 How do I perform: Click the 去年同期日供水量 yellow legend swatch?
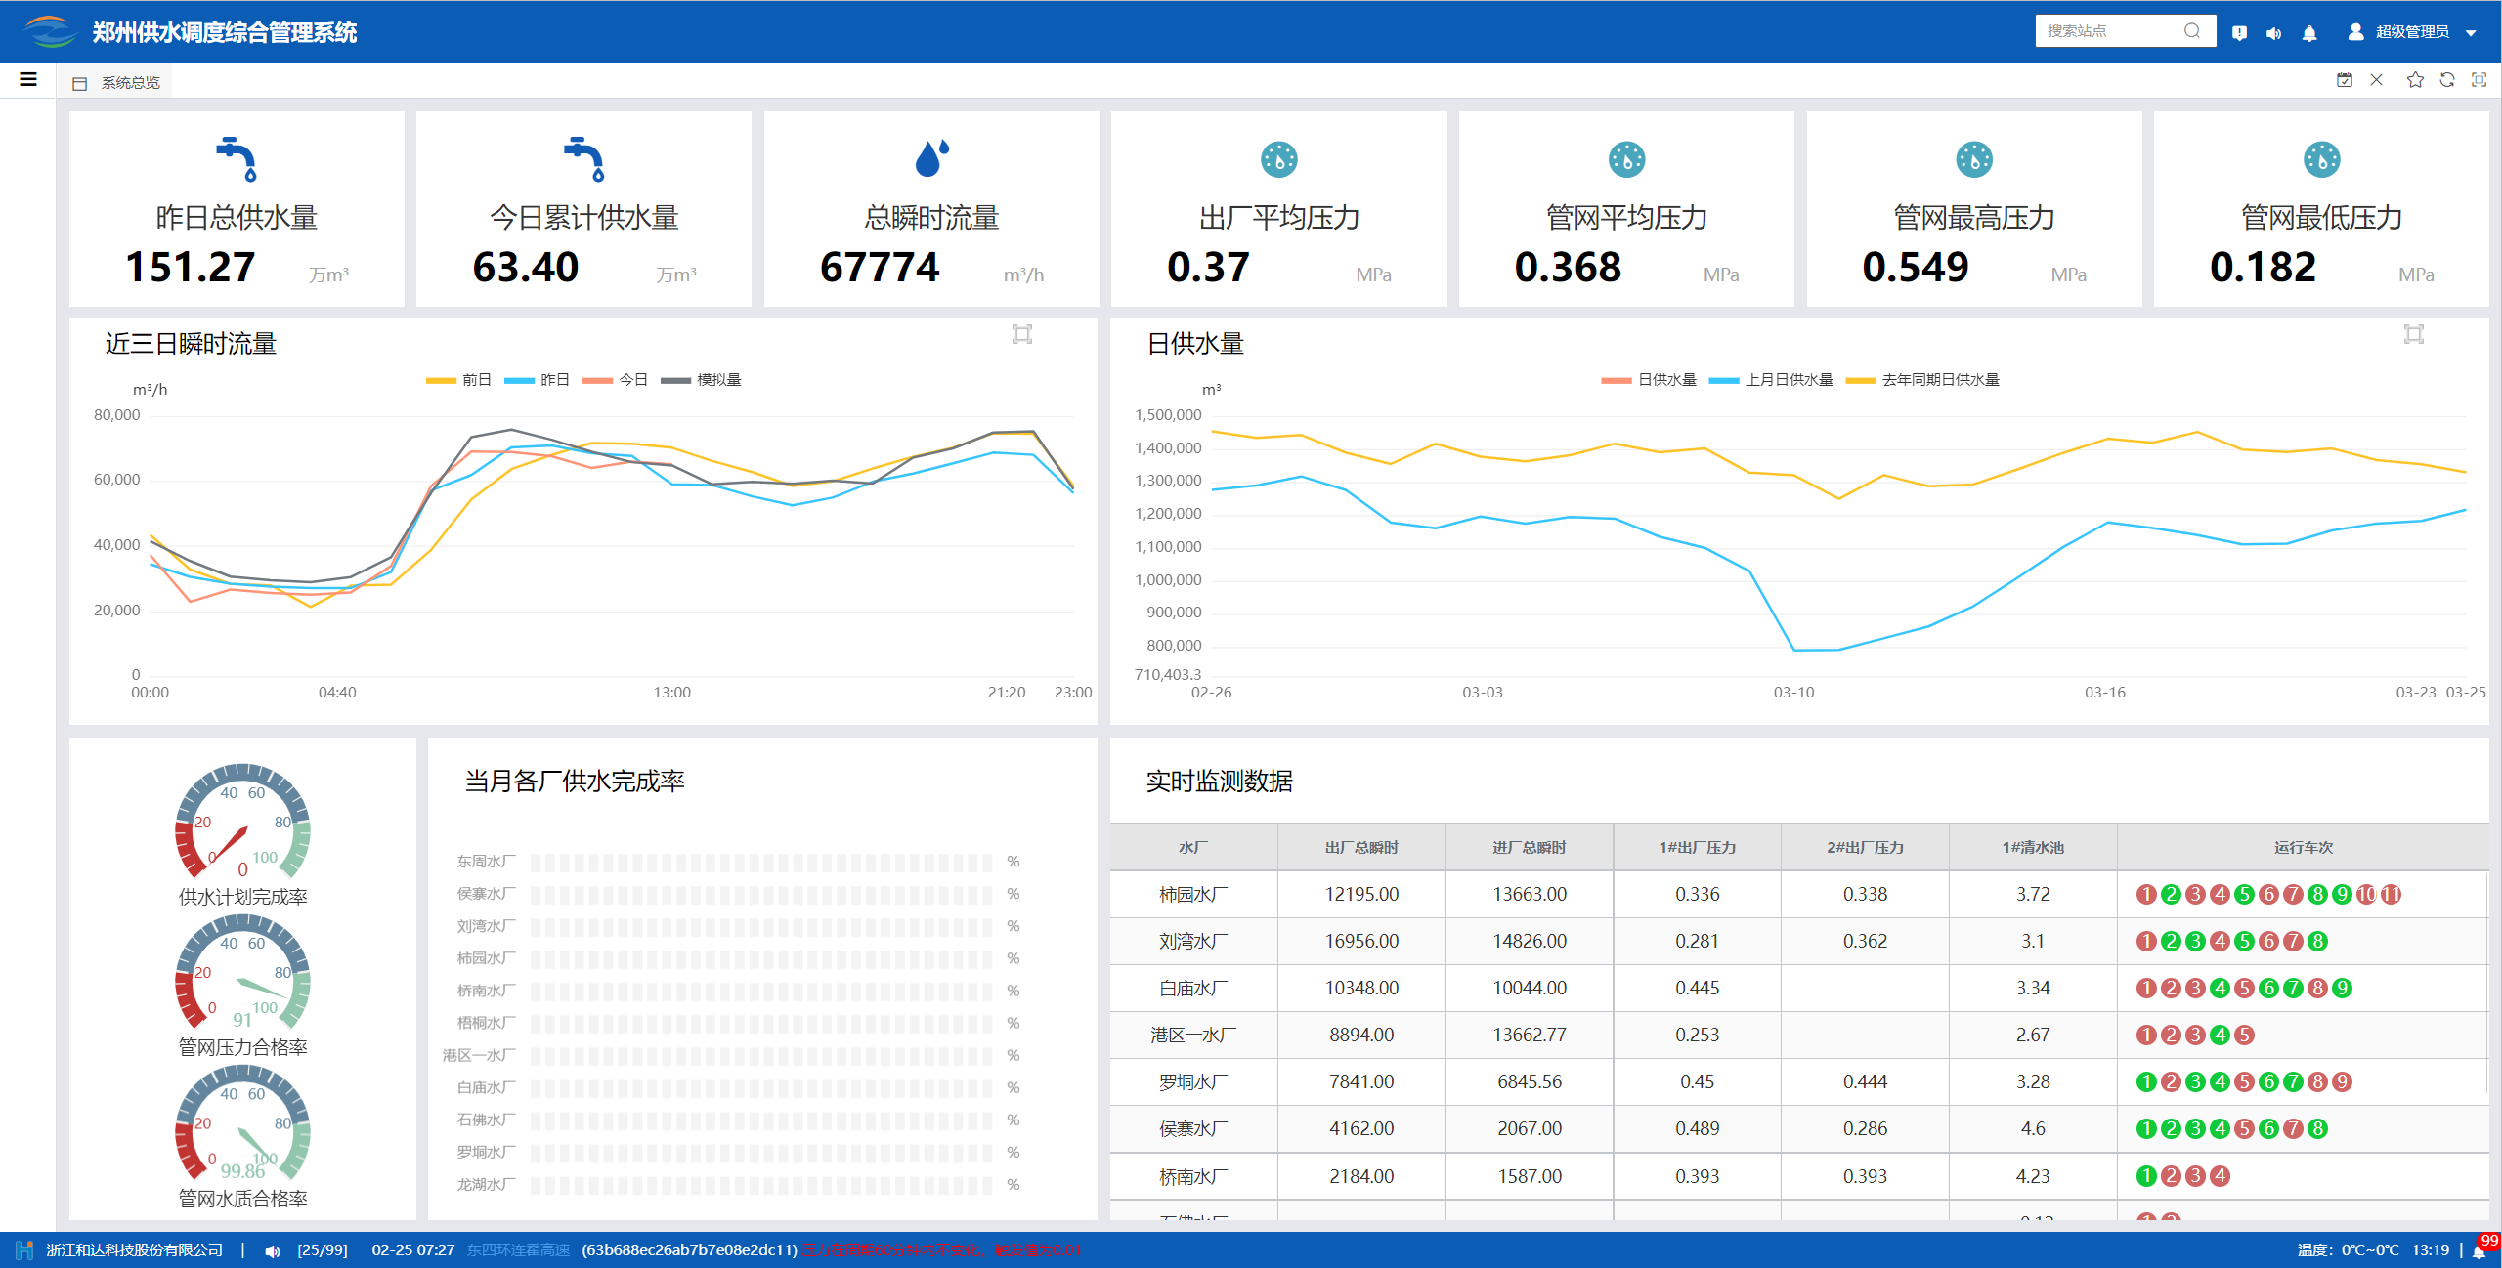pos(1860,380)
